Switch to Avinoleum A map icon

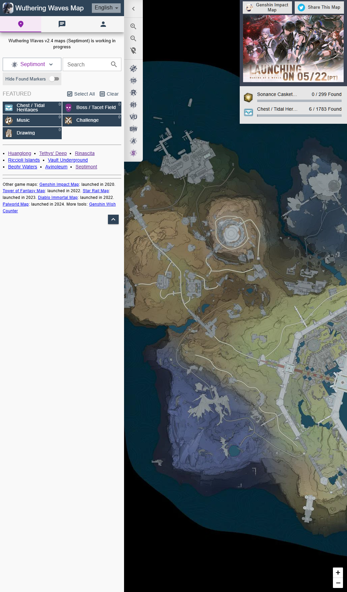tap(133, 141)
